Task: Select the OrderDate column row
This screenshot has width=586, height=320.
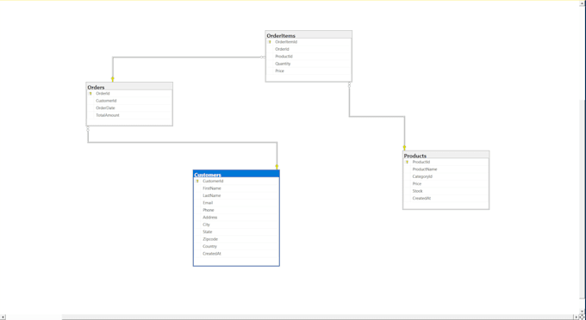Action: 129,108
